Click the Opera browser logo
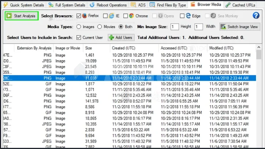Viewport: 265px width, 149px height. coord(160,16)
